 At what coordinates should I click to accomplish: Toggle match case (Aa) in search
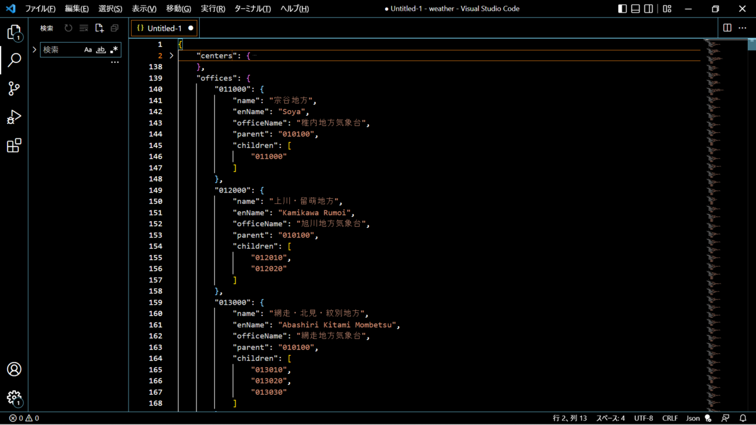click(88, 50)
